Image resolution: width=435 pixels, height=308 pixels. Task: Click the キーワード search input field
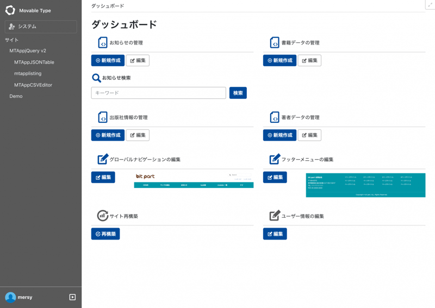click(x=158, y=93)
